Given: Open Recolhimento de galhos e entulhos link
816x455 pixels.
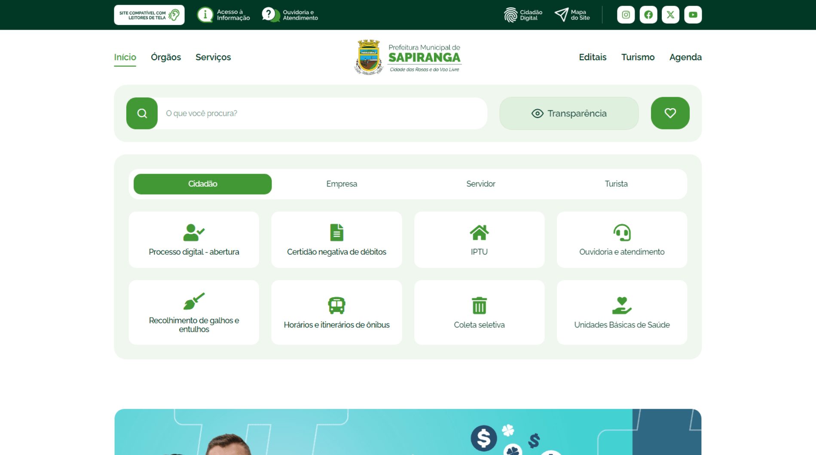Looking at the screenshot, I should point(194,325).
